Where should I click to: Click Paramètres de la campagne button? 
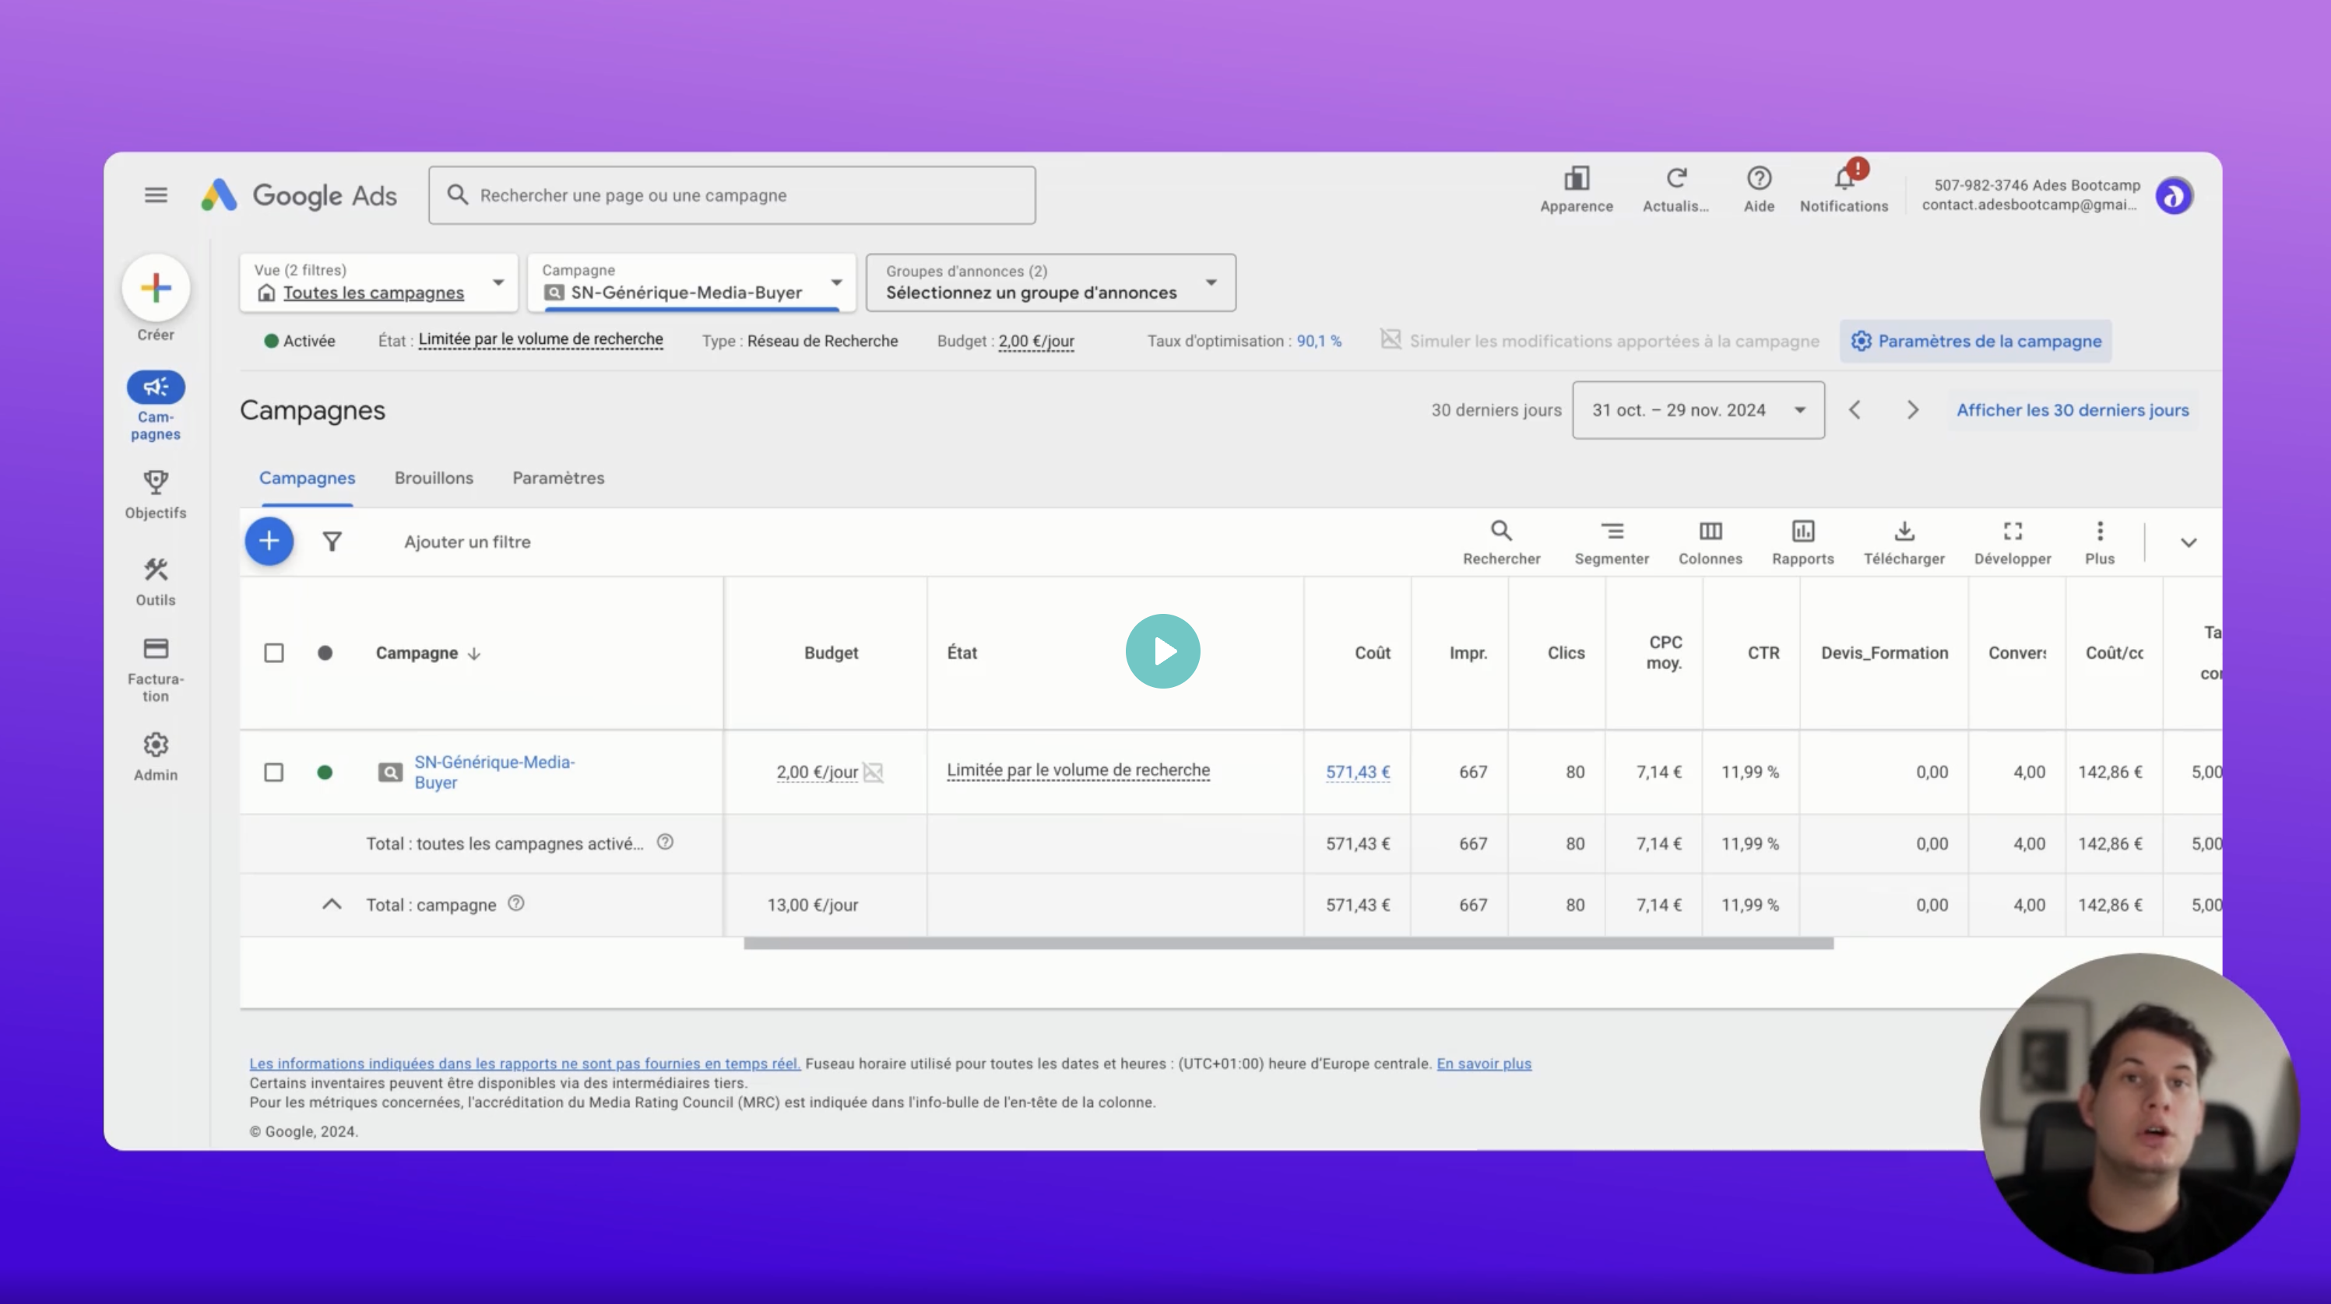click(x=1975, y=341)
